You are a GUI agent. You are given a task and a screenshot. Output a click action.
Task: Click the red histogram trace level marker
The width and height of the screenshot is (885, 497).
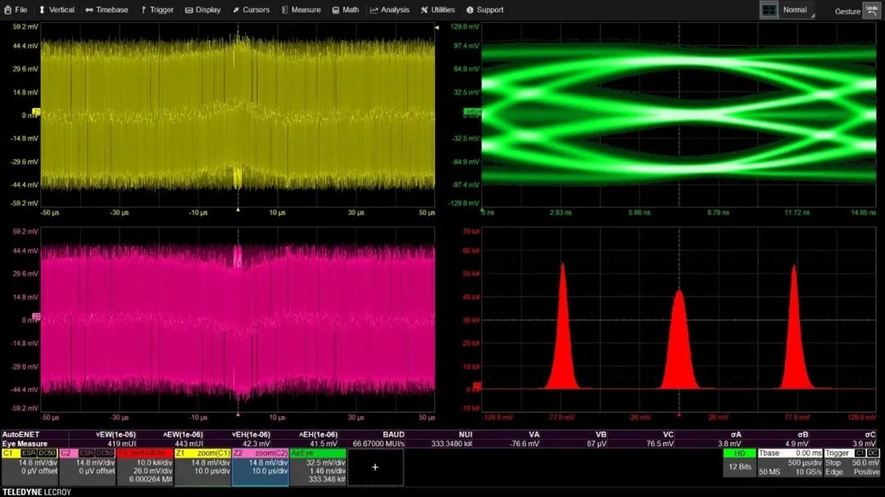[x=477, y=386]
